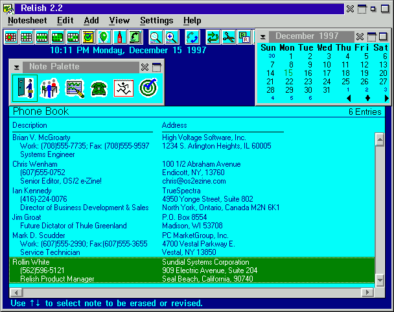The width and height of the screenshot is (394, 312).
Task: Click the TrueSpectra address line
Action: [x=181, y=191]
